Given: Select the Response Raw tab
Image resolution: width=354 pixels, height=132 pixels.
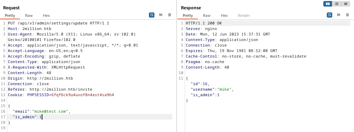Looking at the screenshot, I should pyautogui.click(x=207, y=16).
